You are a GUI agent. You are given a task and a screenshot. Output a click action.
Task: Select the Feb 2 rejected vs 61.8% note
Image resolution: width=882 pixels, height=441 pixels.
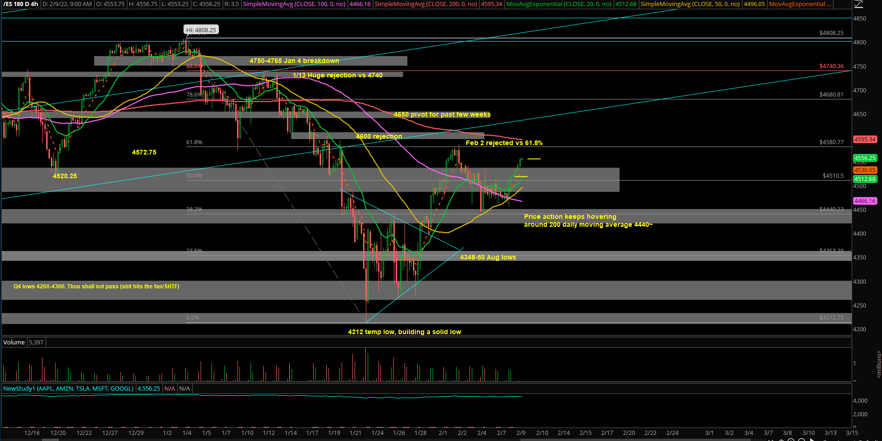(504, 143)
